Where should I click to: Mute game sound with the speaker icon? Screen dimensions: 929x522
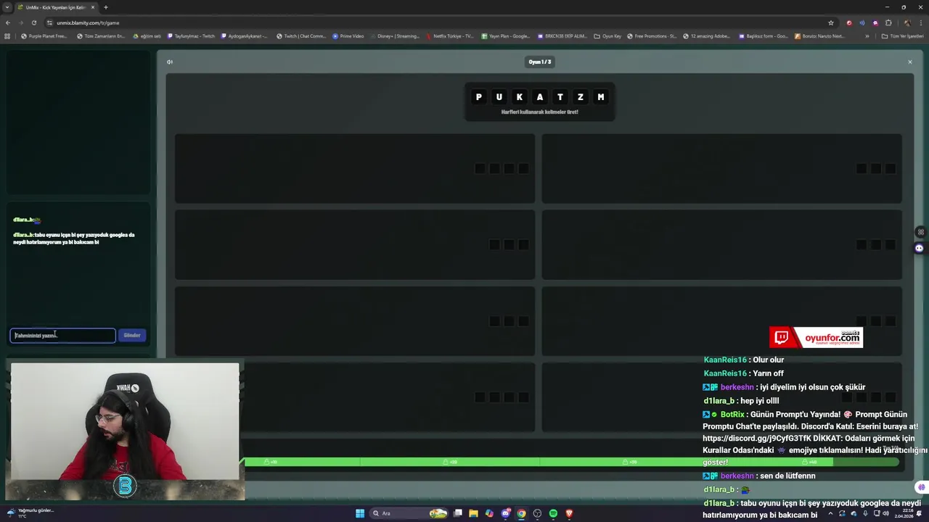pos(170,62)
